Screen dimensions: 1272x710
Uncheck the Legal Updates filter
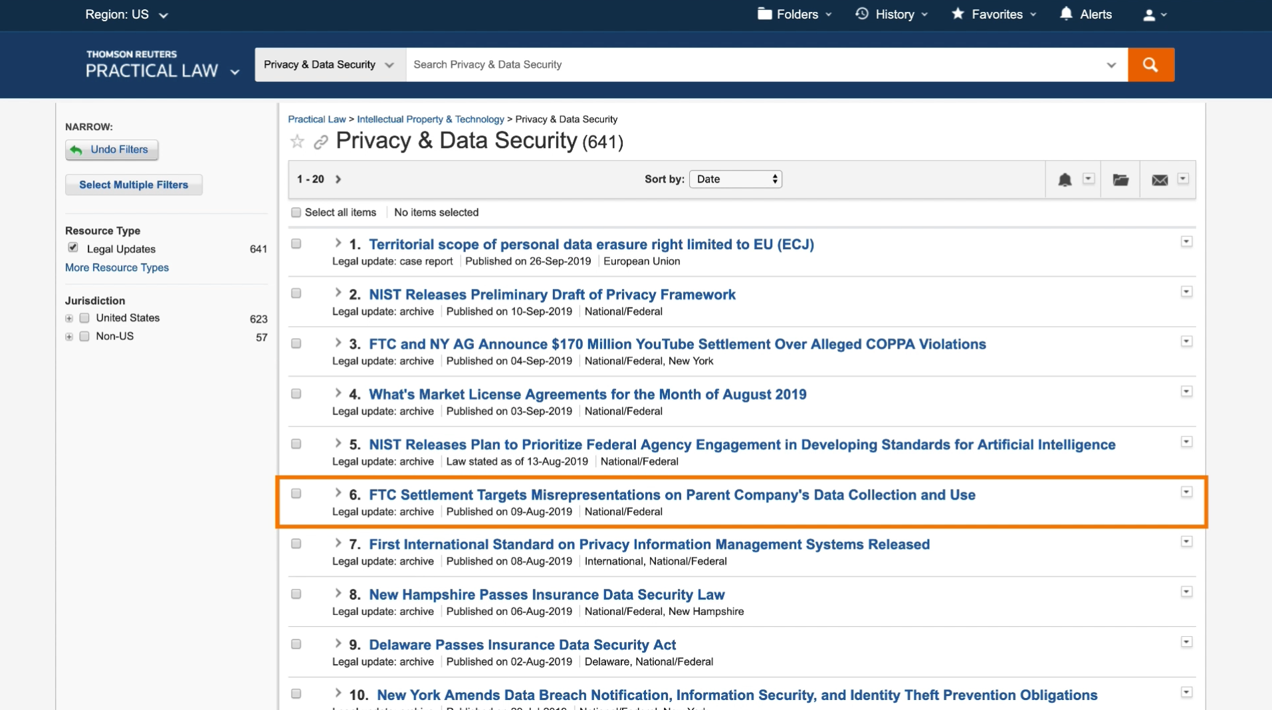click(x=73, y=248)
